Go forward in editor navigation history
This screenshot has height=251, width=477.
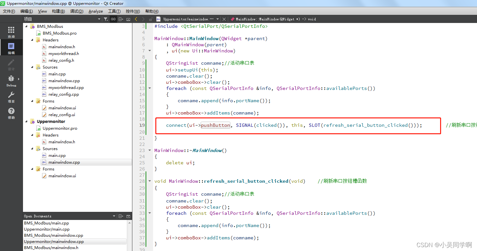point(143,19)
